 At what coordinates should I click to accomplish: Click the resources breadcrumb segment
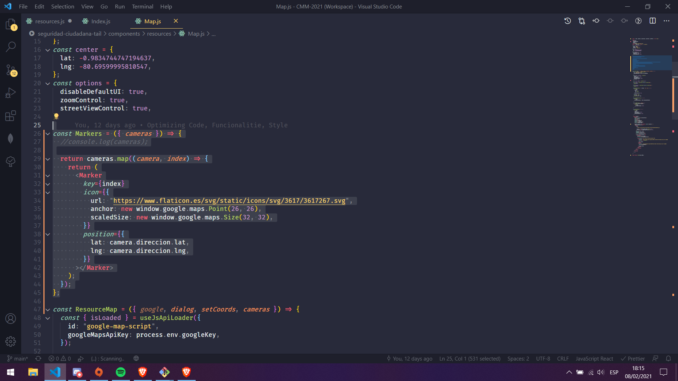pyautogui.click(x=159, y=34)
